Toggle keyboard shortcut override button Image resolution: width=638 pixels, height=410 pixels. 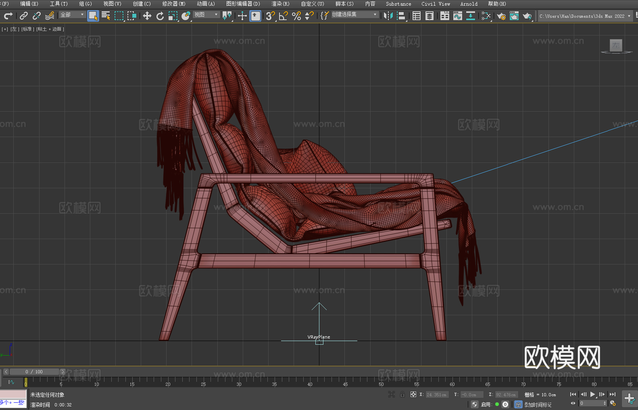(x=255, y=16)
